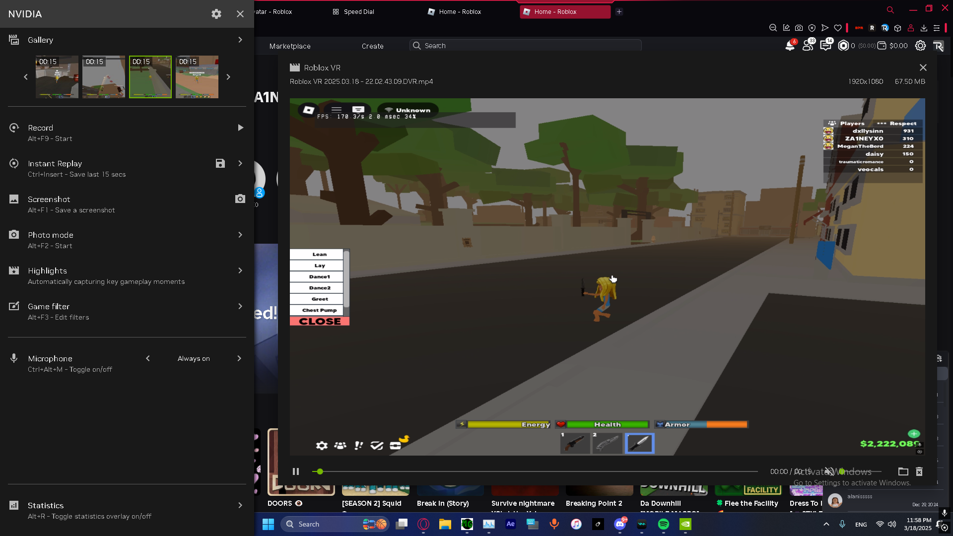Open the Roblox settings gear
Viewport: 953px width, 536px height.
921,46
